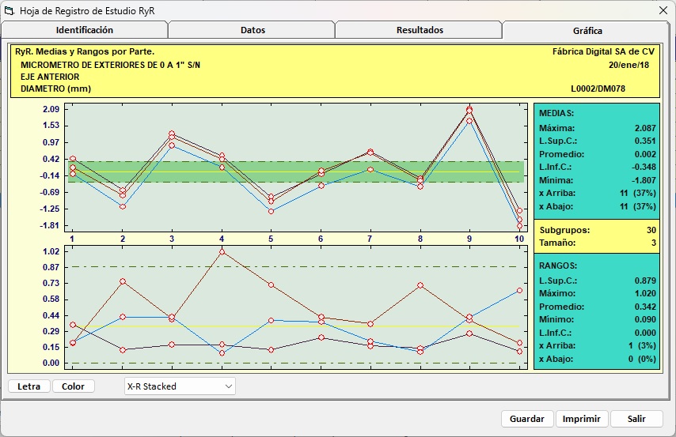Viewport: 676px width, 437px height.
Task: Go to the Resultados tab
Action: [x=420, y=30]
